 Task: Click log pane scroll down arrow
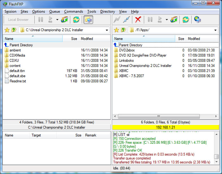click(x=217, y=162)
